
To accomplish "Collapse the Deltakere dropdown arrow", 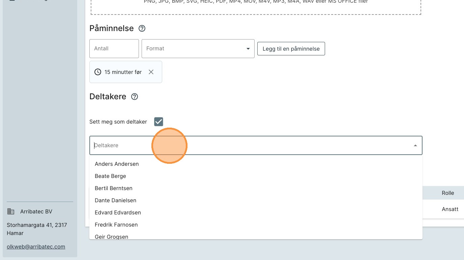I will pyautogui.click(x=415, y=146).
